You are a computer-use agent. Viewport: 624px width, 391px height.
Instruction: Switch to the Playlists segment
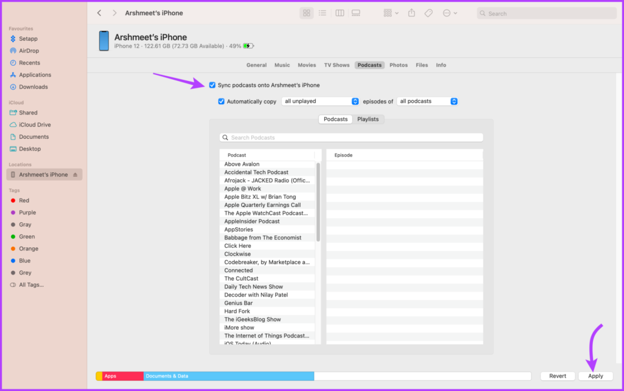coord(367,119)
